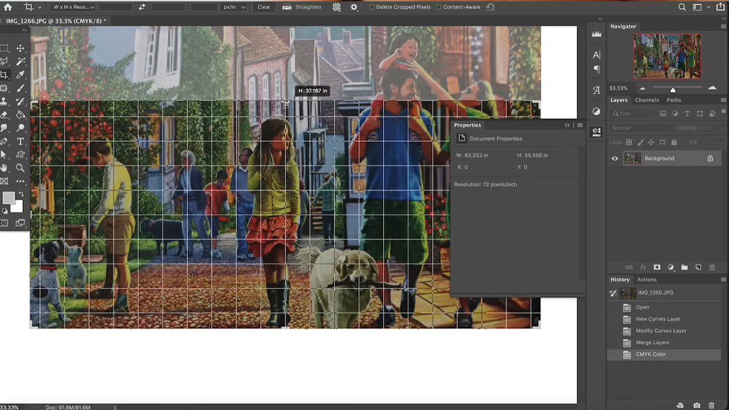Screen dimensions: 729x410
Task: Expand the Crop tool preset picker arrow
Action: (x=40, y=7)
